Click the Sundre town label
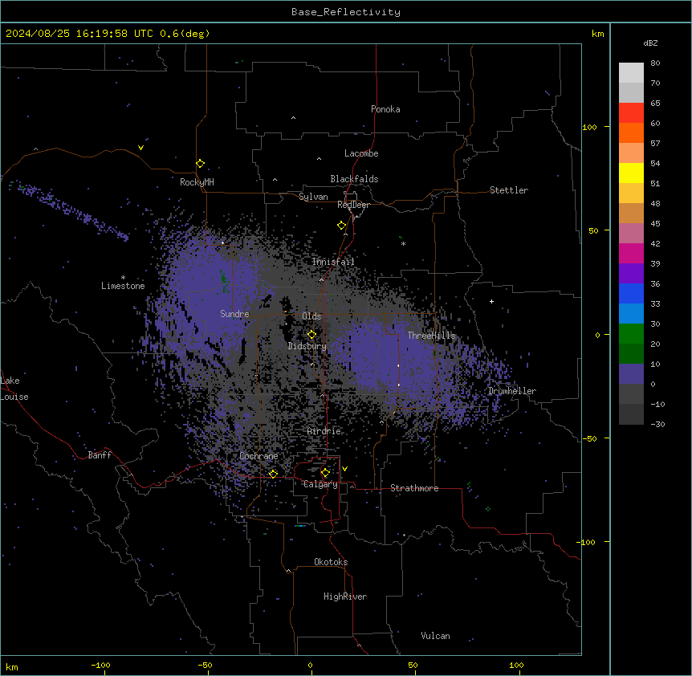The image size is (692, 676). [234, 314]
